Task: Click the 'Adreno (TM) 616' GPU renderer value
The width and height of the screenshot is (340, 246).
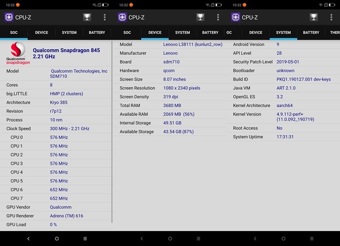Action: click(x=67, y=216)
